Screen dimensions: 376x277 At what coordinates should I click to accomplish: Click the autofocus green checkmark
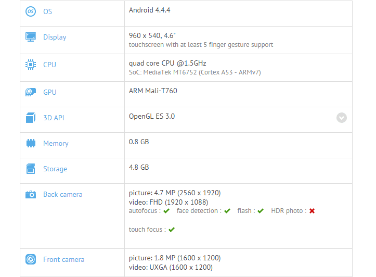[166, 211]
